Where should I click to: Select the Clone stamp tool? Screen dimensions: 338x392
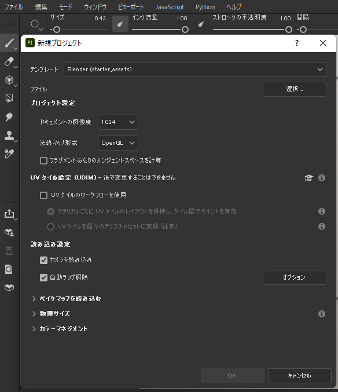point(9,135)
